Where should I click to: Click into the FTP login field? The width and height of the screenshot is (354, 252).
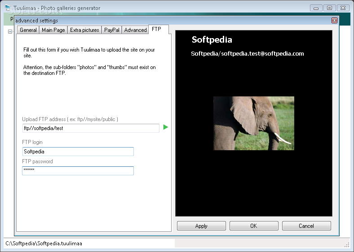pyautogui.click(x=78, y=152)
